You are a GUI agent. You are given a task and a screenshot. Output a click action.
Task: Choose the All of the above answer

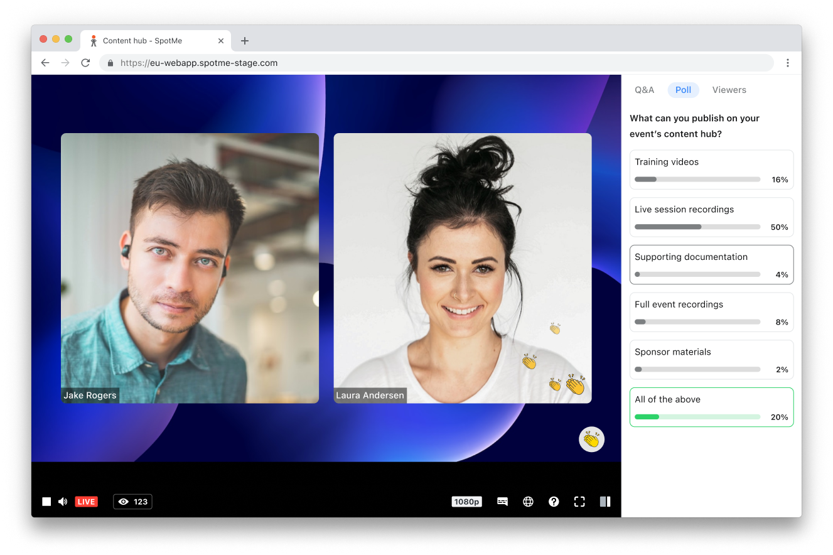point(712,407)
